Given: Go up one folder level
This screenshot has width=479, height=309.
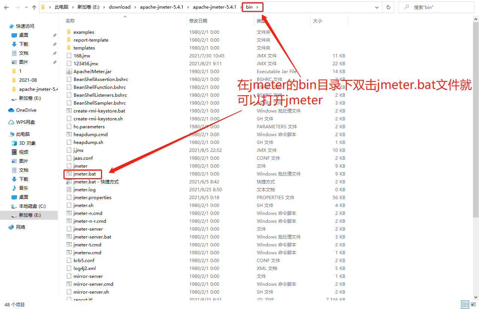Looking at the screenshot, I should click(x=34, y=7).
